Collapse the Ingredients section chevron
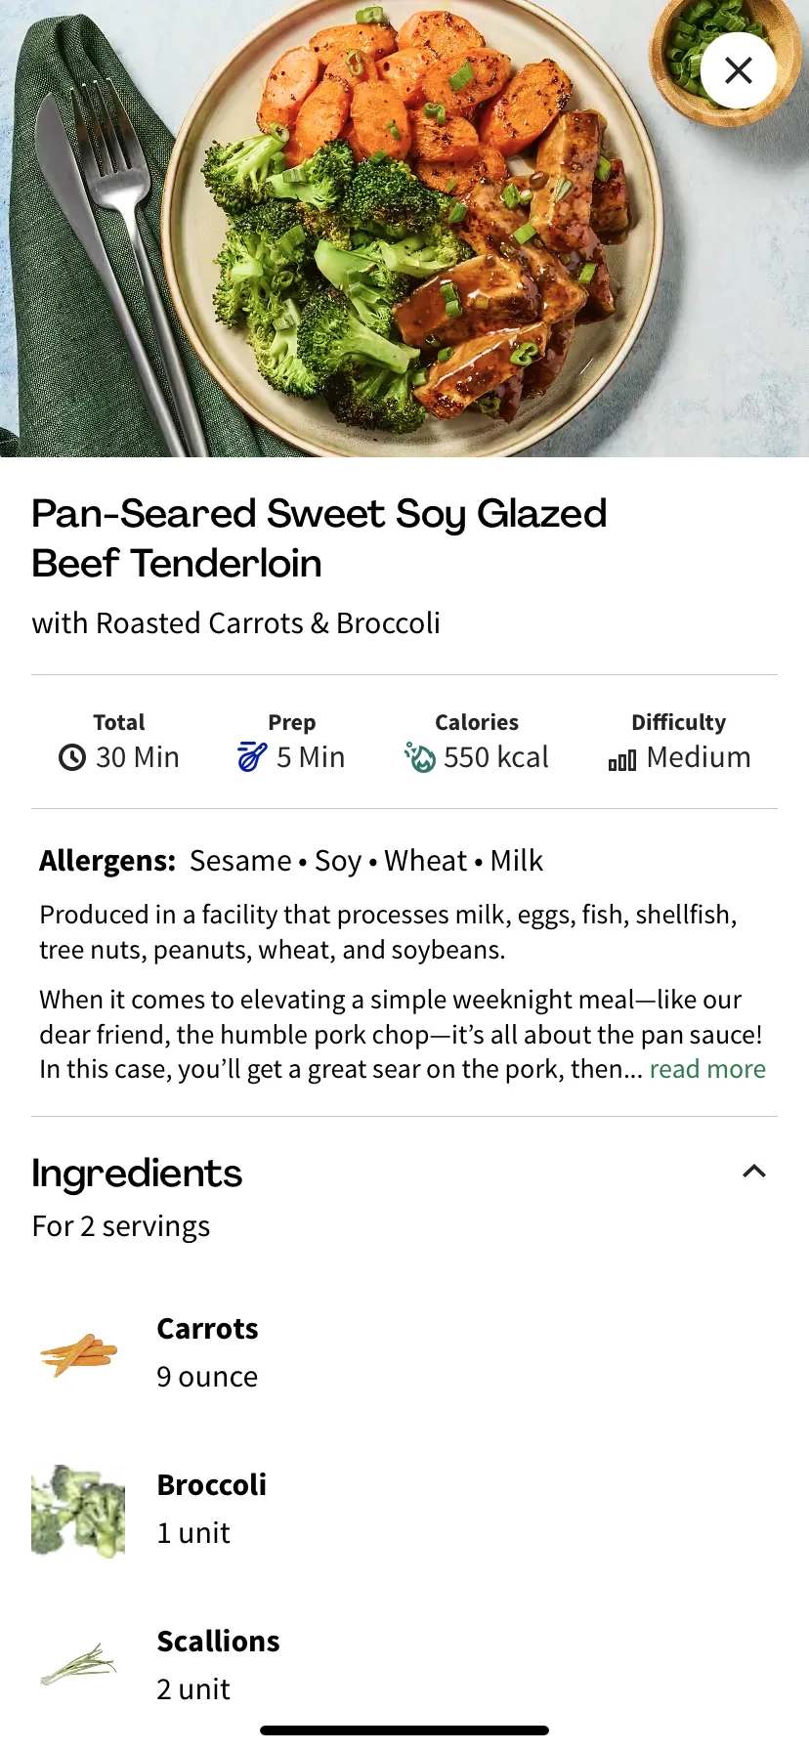The height and width of the screenshot is (1751, 809). point(754,1171)
